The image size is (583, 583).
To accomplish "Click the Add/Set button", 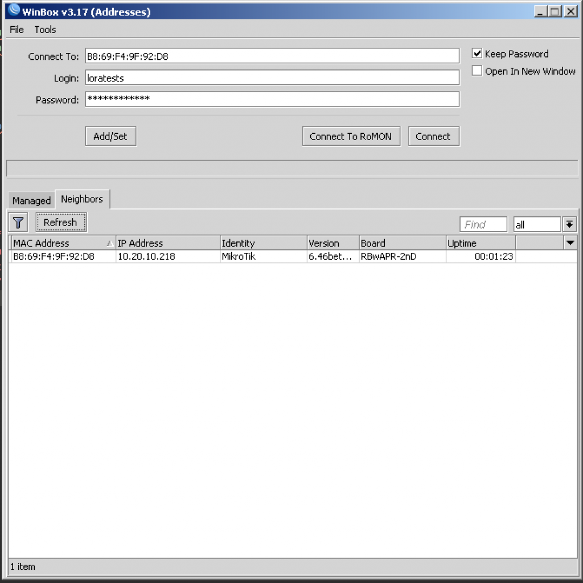I will click(110, 137).
